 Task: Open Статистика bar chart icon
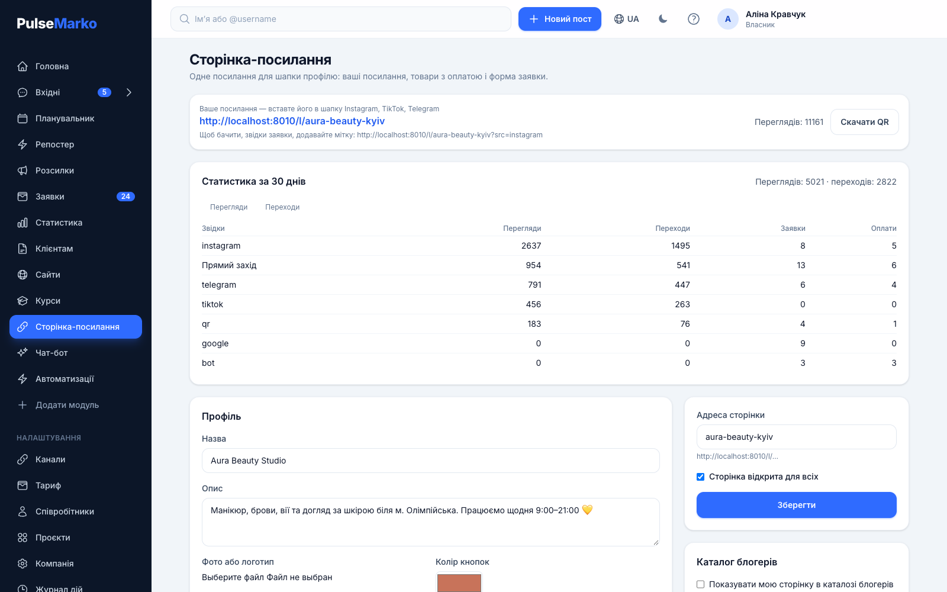[x=22, y=223]
